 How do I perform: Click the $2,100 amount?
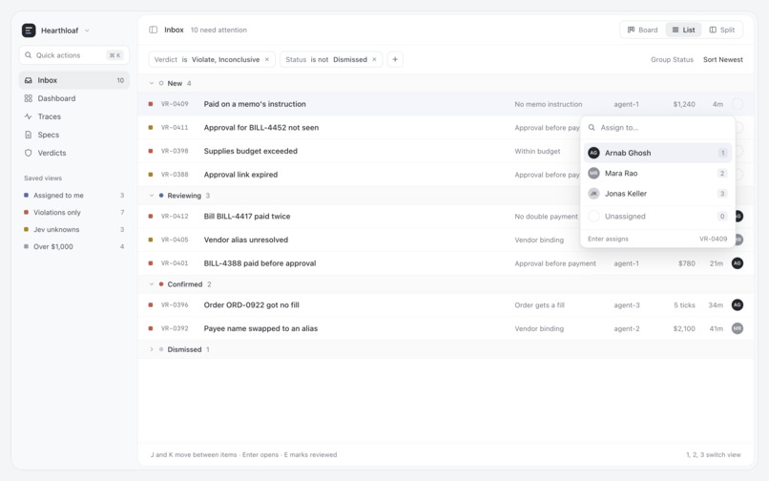click(x=684, y=329)
